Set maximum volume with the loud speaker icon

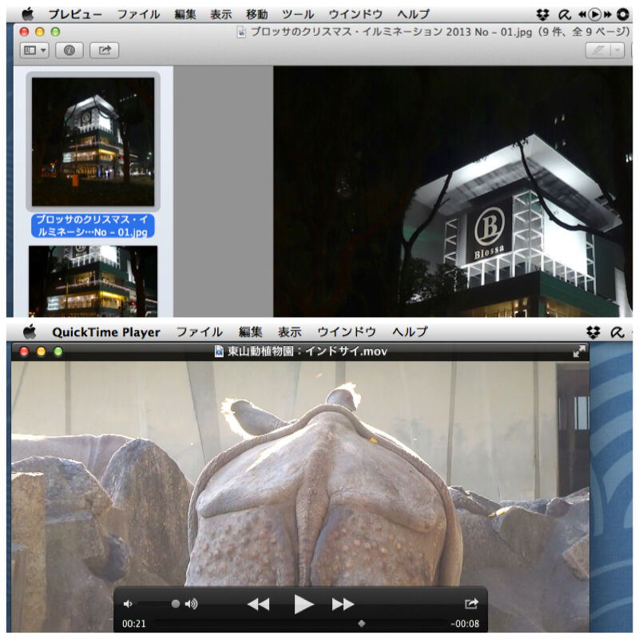pos(191,604)
